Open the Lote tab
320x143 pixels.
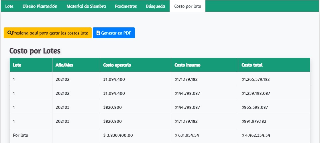[x=9, y=6]
